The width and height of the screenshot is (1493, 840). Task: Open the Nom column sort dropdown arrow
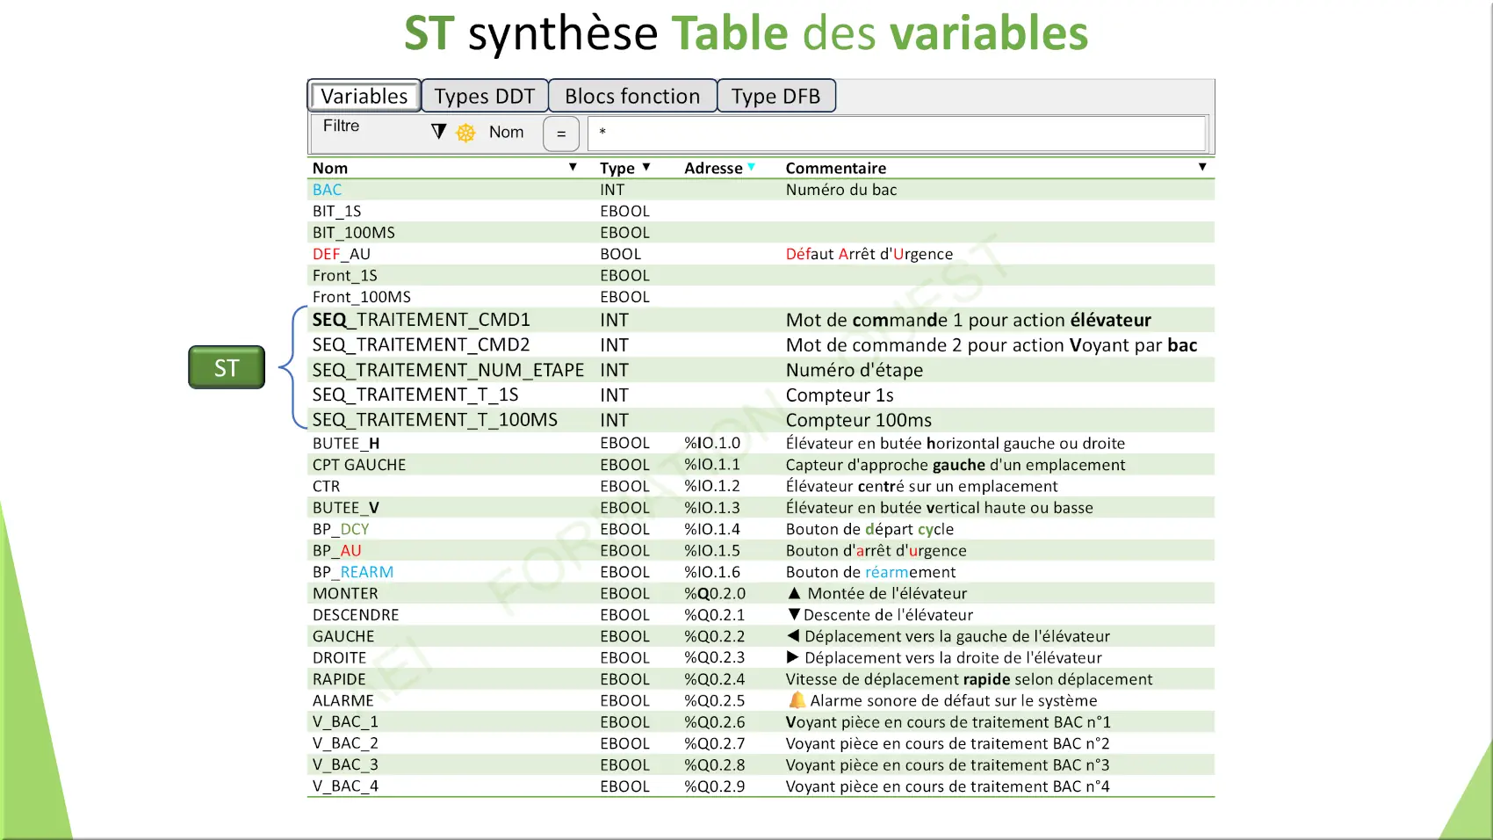(x=573, y=167)
